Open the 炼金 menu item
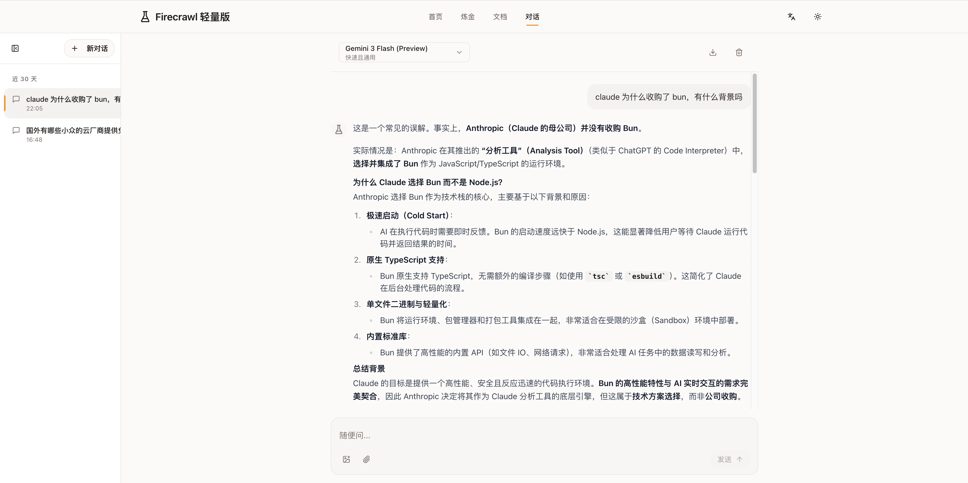Screen dimensions: 968x483 pos(467,17)
